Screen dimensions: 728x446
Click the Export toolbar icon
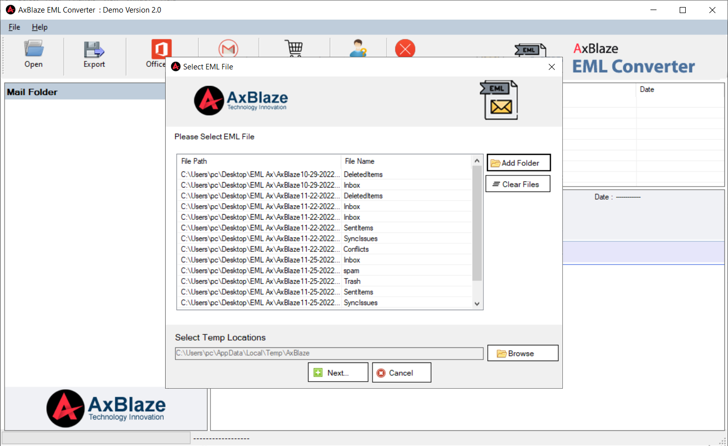[x=94, y=54]
